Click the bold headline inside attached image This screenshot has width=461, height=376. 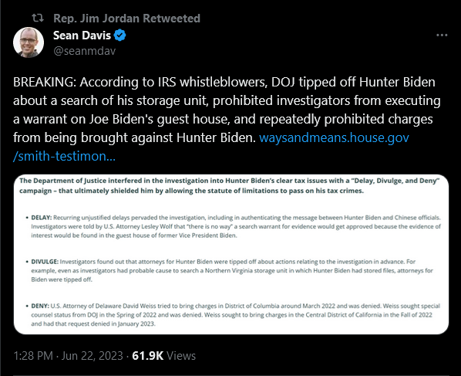coord(229,185)
